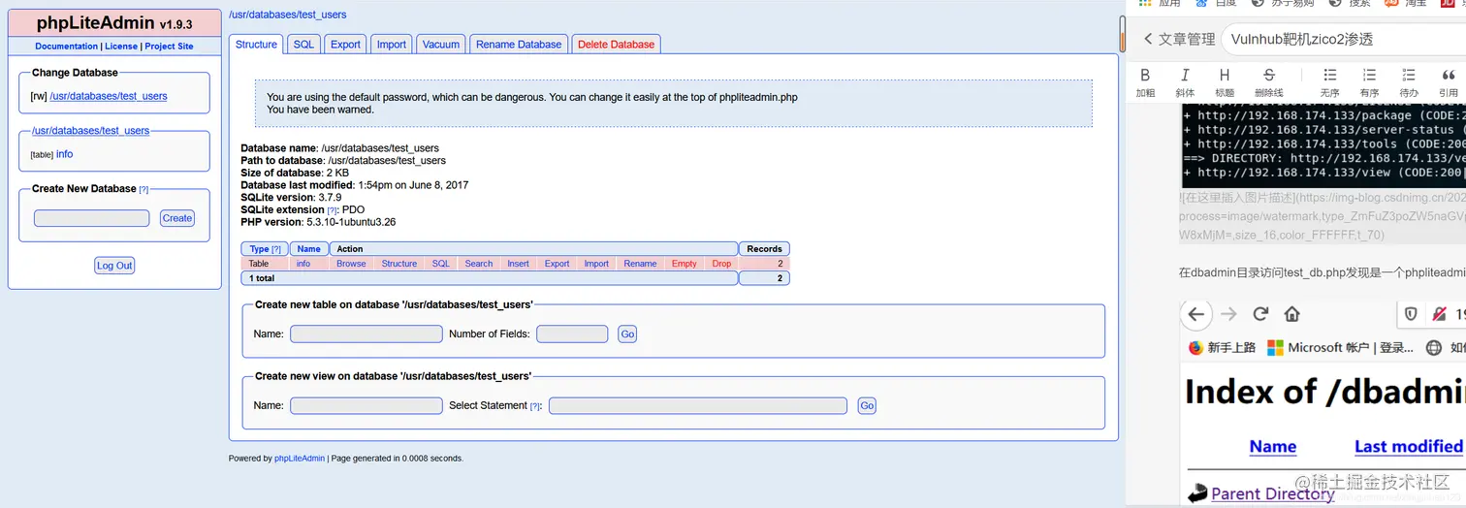Screen dimensions: 1466x508
Task: Go back to 文章管理 using the chevron
Action: (1148, 39)
